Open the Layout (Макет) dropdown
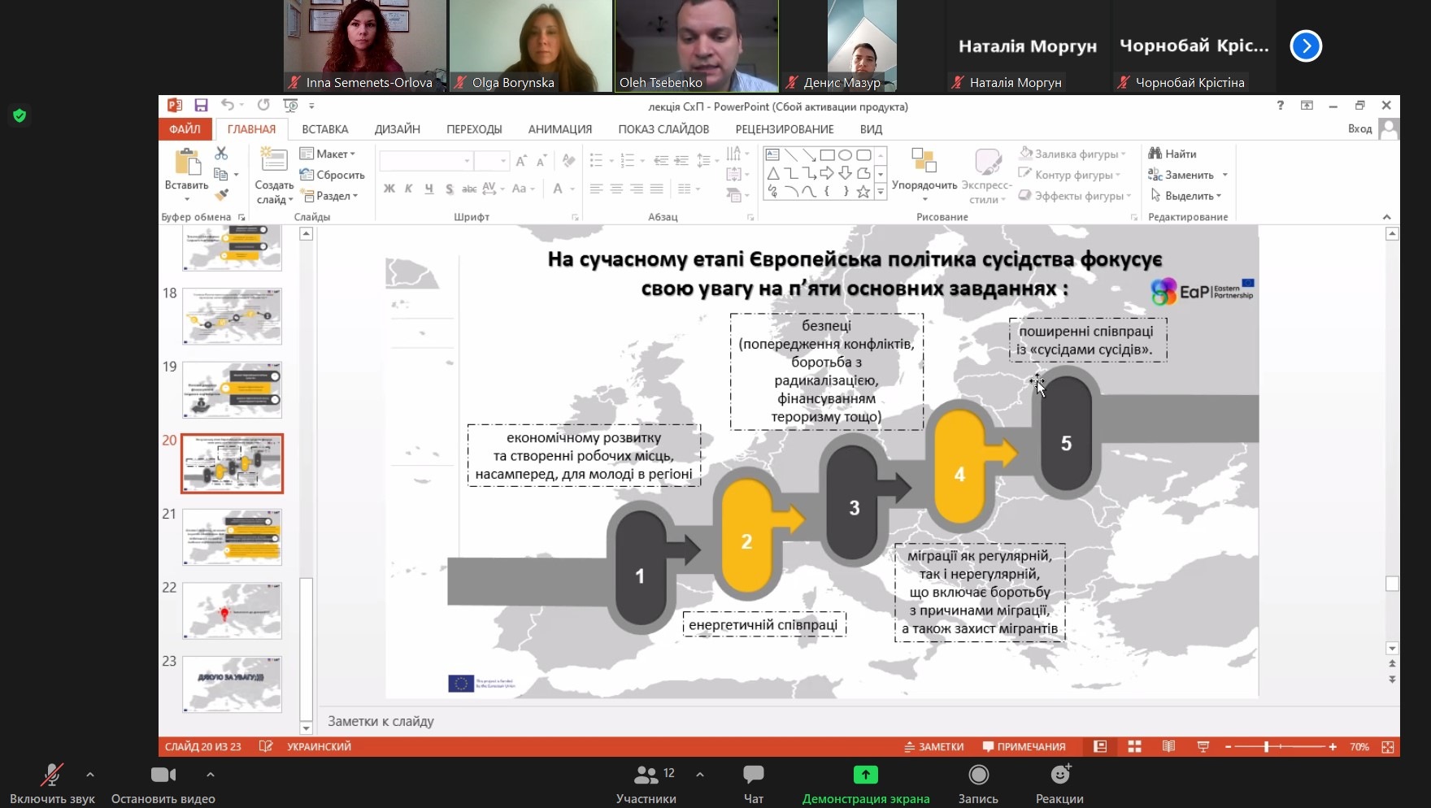Screen dimensions: 1431x808 click(x=328, y=154)
